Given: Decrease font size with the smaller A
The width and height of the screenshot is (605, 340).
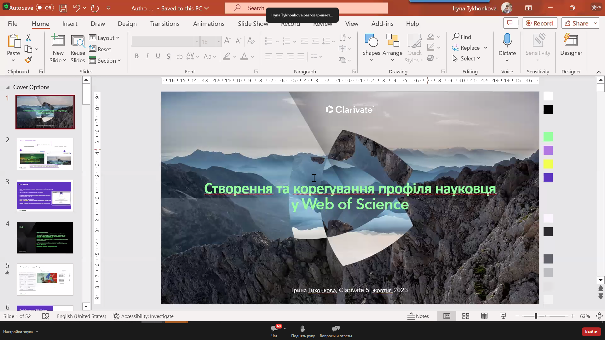Looking at the screenshot, I should tap(239, 41).
